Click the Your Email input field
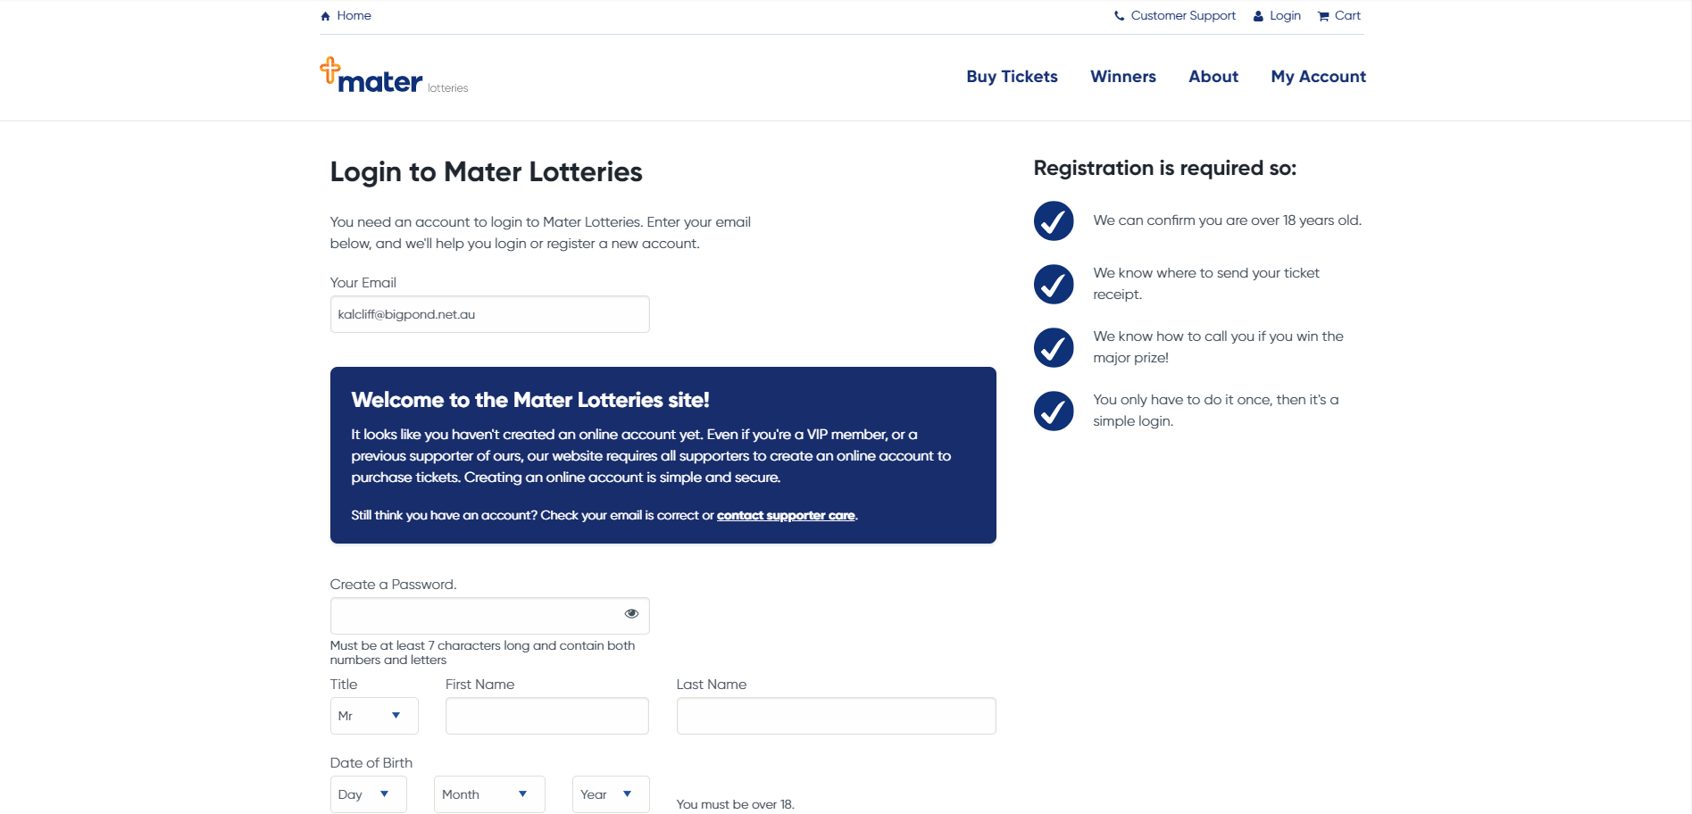1692x814 pixels. 490,314
